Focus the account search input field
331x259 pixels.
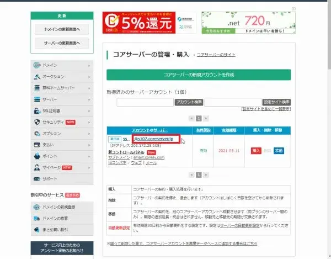(x=145, y=102)
